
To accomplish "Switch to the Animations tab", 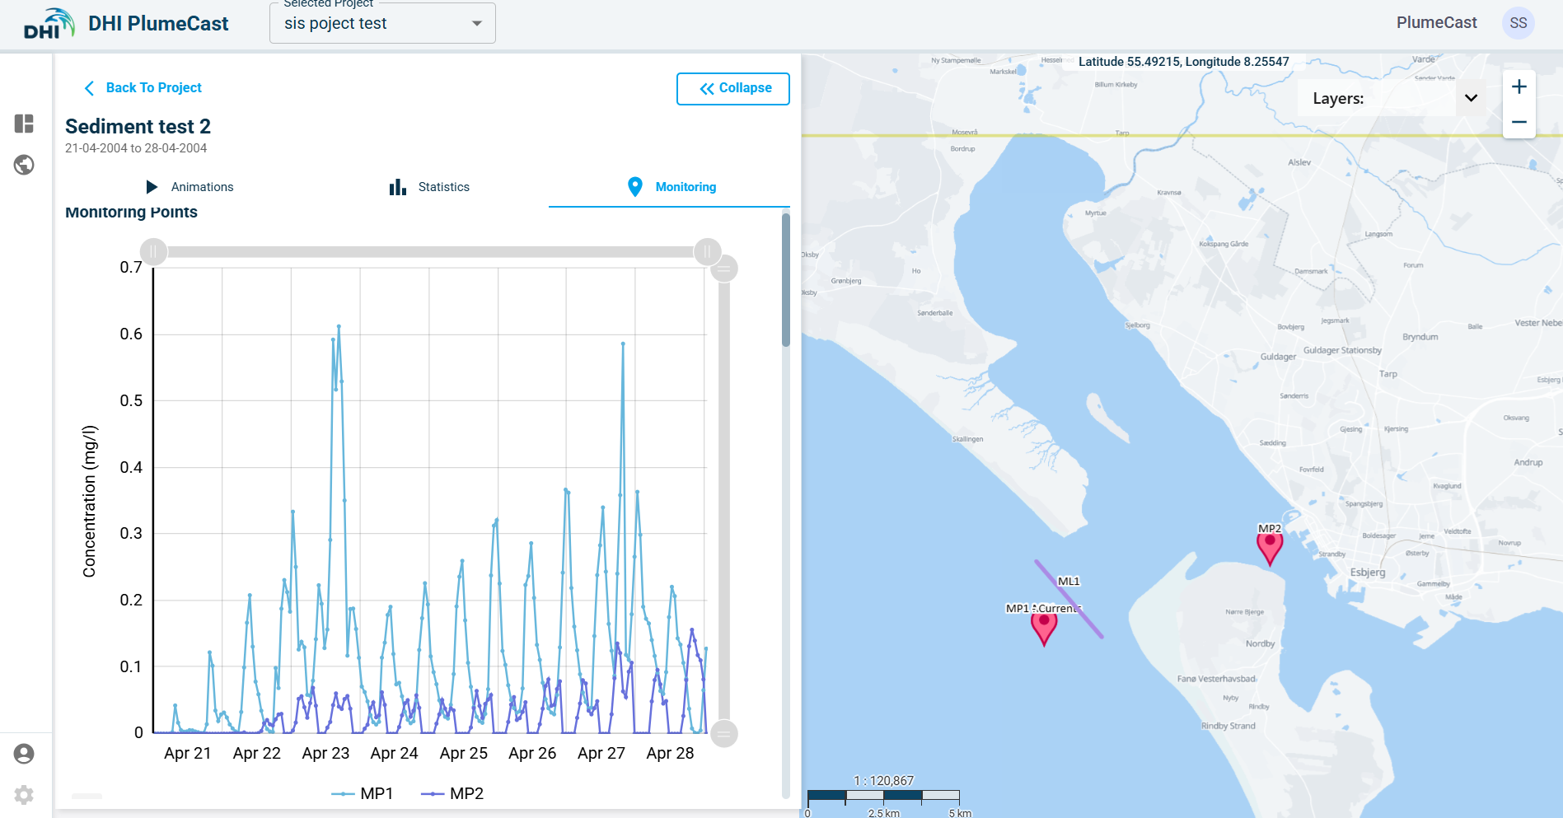I will pos(190,187).
